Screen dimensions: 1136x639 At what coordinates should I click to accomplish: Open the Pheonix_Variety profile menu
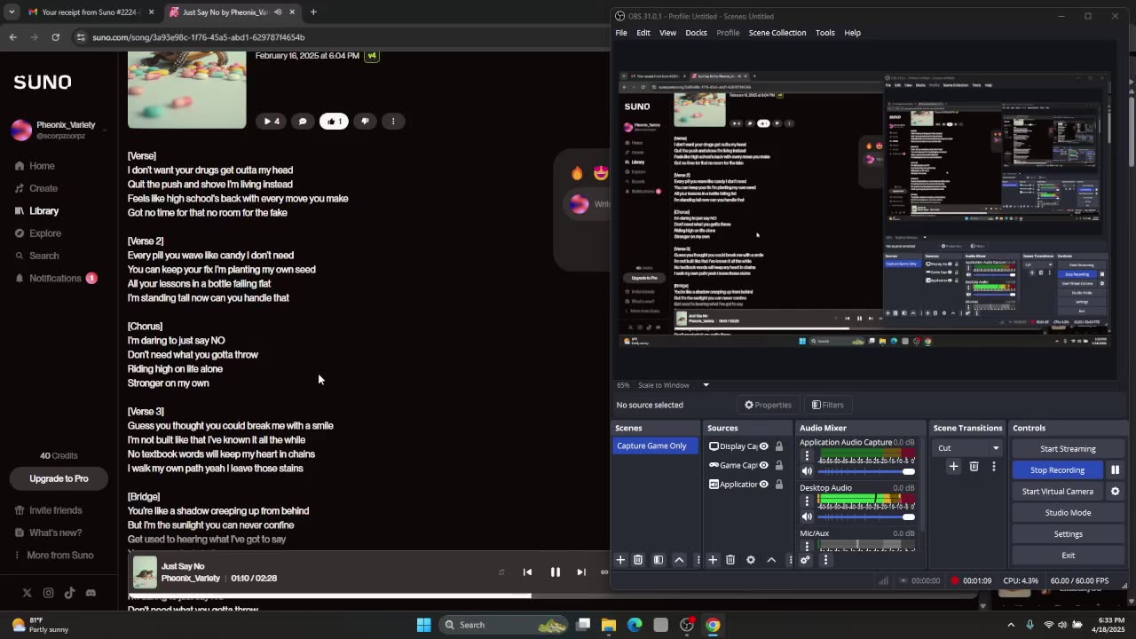(x=59, y=130)
